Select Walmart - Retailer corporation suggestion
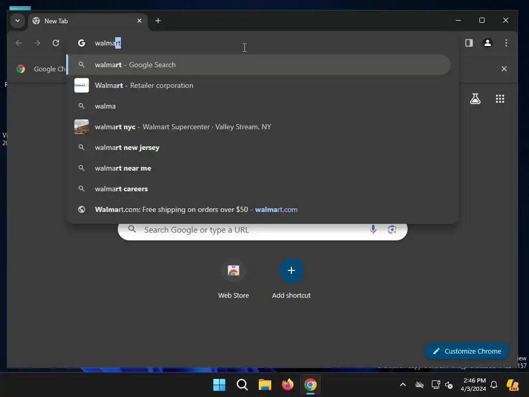This screenshot has height=397, width=529. tap(259, 85)
